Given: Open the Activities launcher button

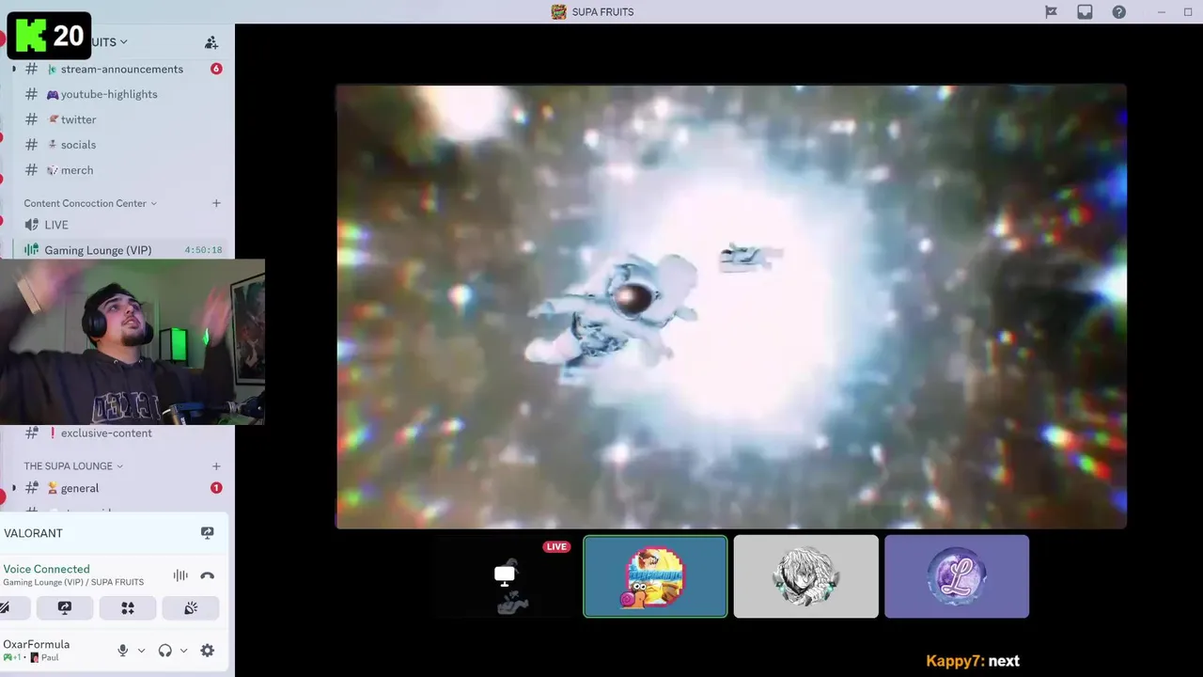Looking at the screenshot, I should [x=128, y=608].
